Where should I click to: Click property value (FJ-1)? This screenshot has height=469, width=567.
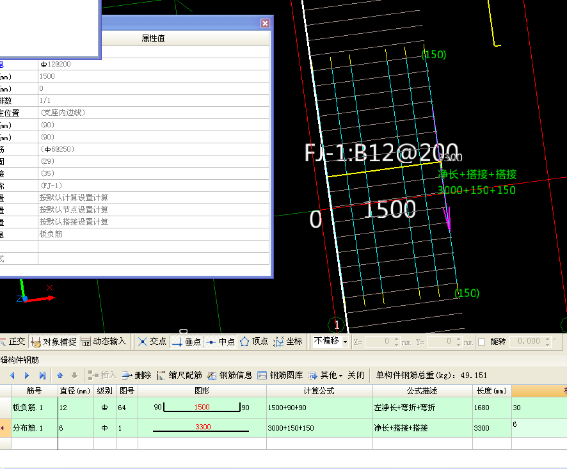pos(154,186)
